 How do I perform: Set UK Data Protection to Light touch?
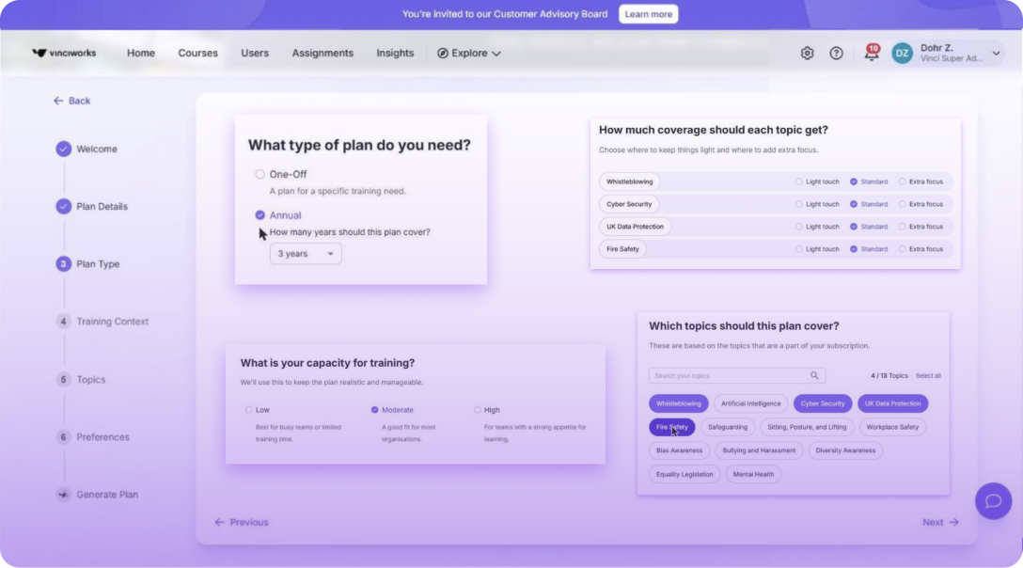798,227
